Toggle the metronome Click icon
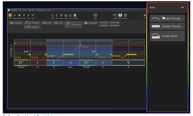193x116 pixels. pyautogui.click(x=28, y=15)
